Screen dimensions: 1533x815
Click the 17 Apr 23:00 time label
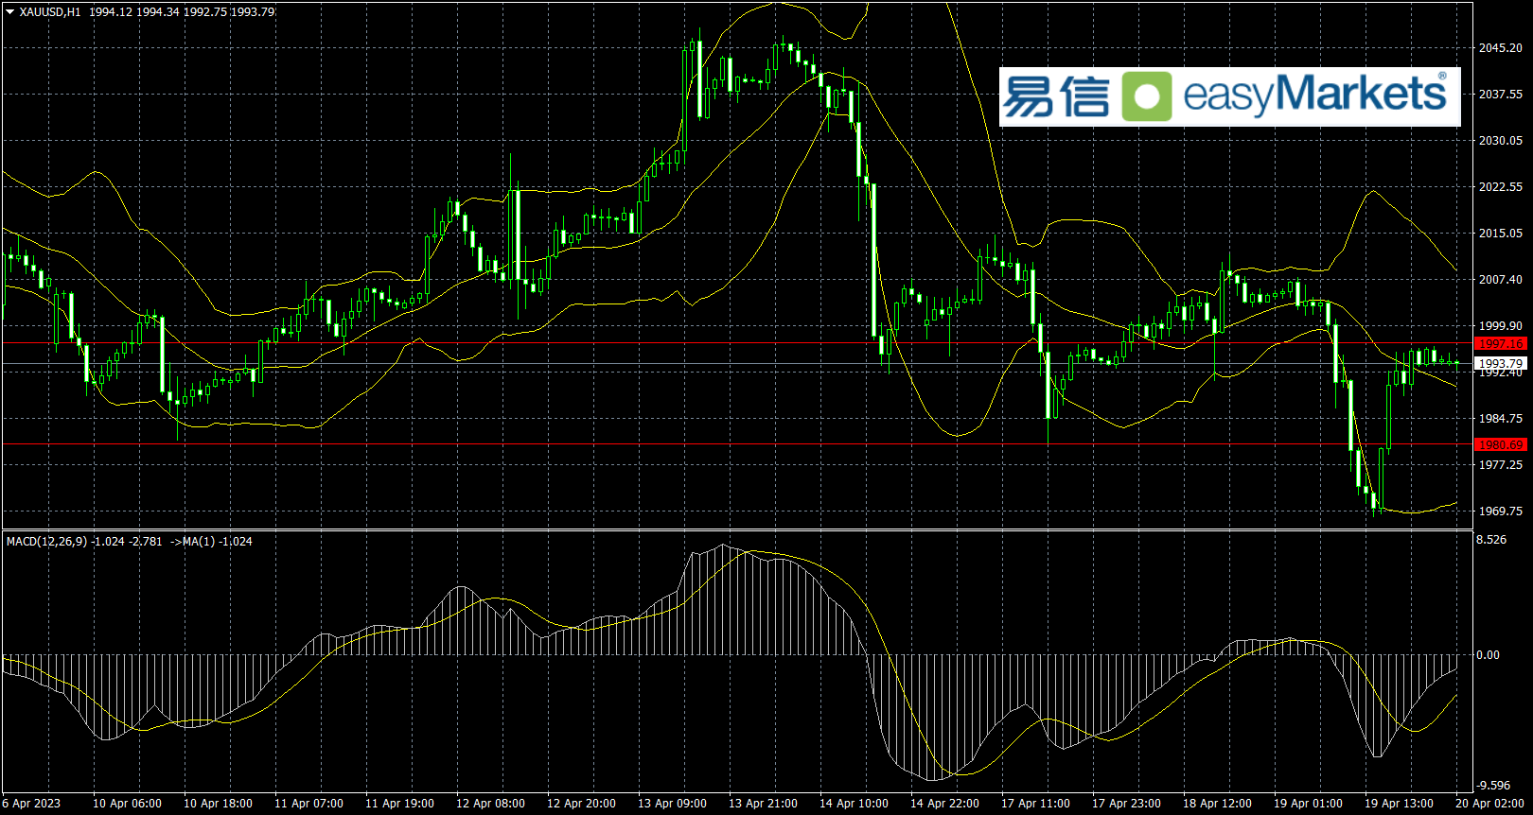1126,804
